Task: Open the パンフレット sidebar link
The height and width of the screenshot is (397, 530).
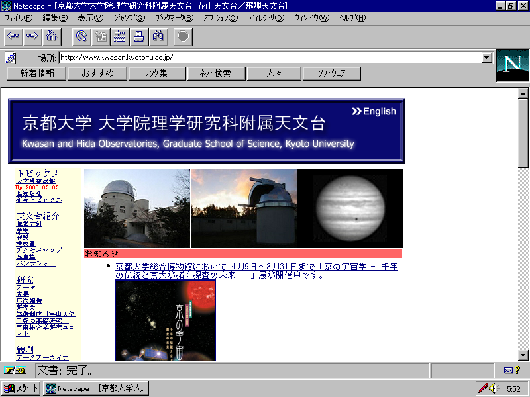Action: pos(36,263)
